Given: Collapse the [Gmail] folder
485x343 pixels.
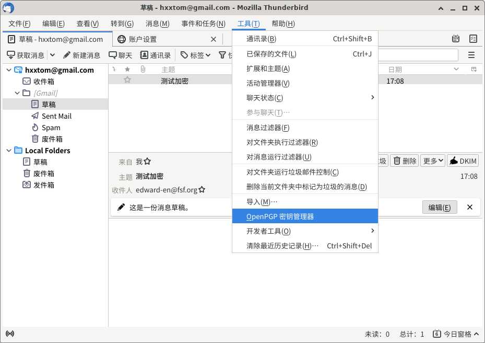Looking at the screenshot, I should (x=17, y=93).
